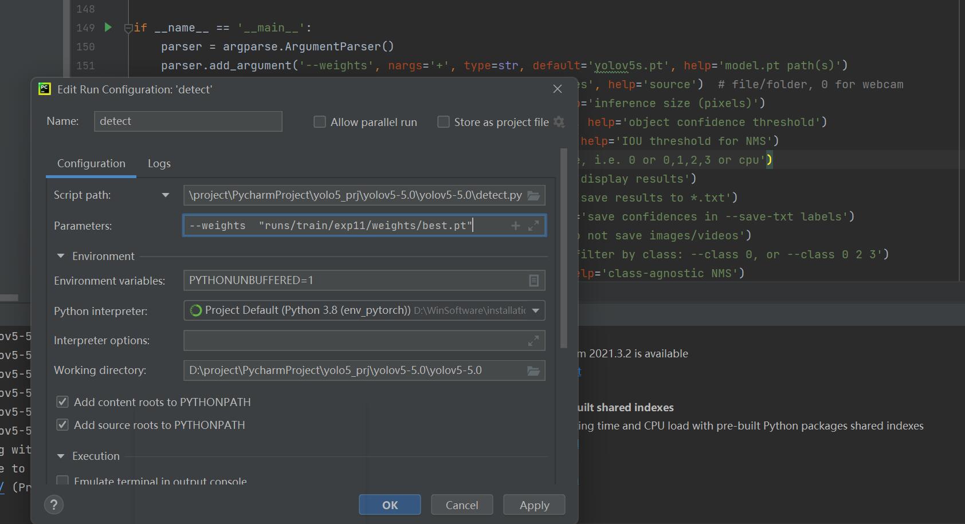The width and height of the screenshot is (965, 524).
Task: Switch to the Logs tab
Action: click(159, 163)
